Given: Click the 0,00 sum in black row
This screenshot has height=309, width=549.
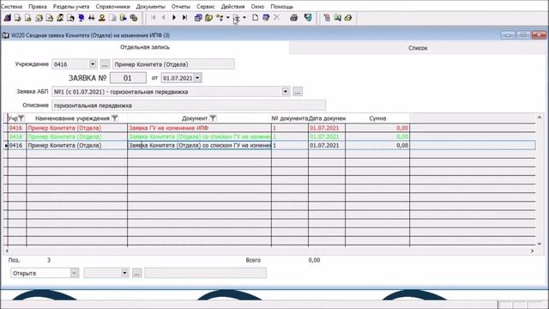Looking at the screenshot, I should [377, 145].
